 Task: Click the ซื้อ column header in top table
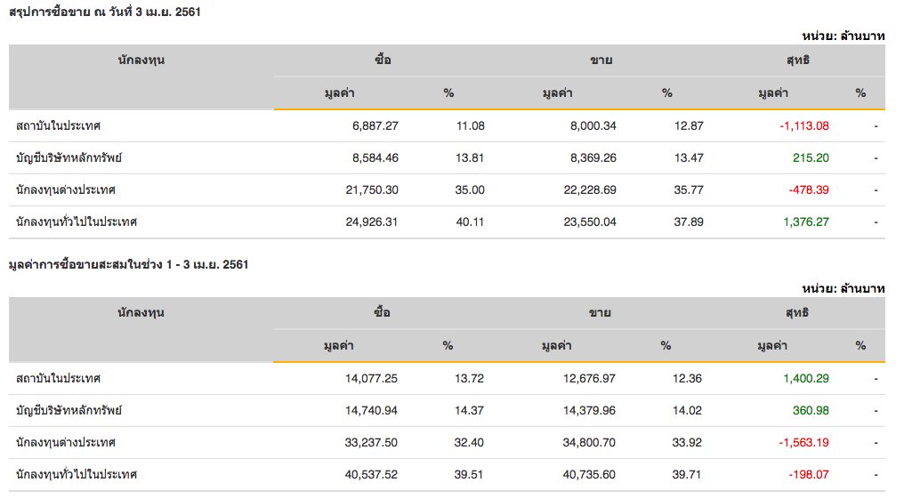click(x=383, y=60)
